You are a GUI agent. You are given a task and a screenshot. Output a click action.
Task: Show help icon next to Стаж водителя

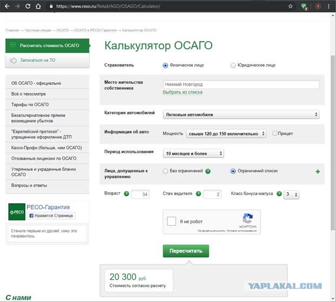tap(199, 194)
